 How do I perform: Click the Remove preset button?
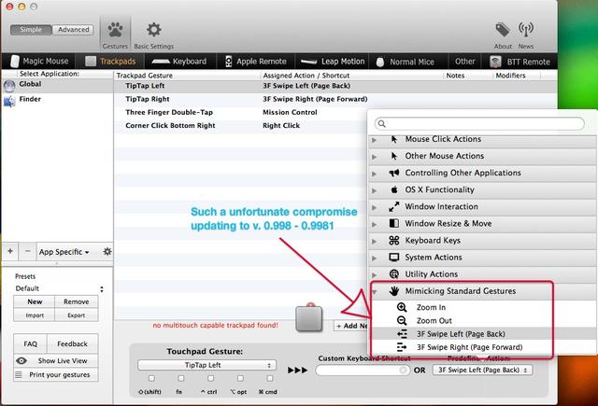[x=77, y=301]
